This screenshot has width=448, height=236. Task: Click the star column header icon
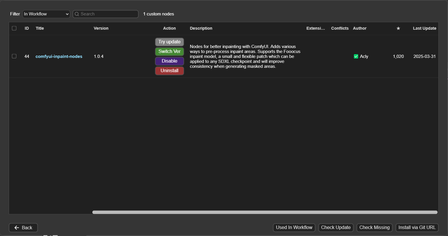(398, 28)
